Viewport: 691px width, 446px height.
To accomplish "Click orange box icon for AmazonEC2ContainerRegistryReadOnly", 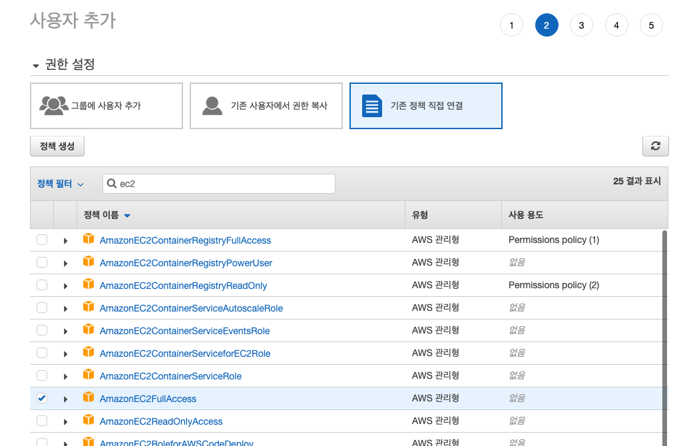I will tap(89, 284).
